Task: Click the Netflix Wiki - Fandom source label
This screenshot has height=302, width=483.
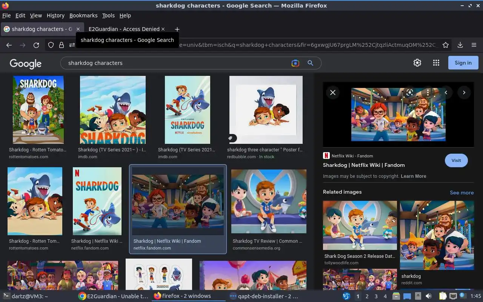Action: 352,156
